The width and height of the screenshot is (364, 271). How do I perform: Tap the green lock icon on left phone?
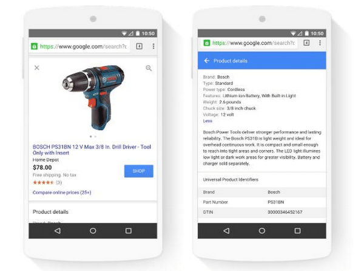(34, 46)
